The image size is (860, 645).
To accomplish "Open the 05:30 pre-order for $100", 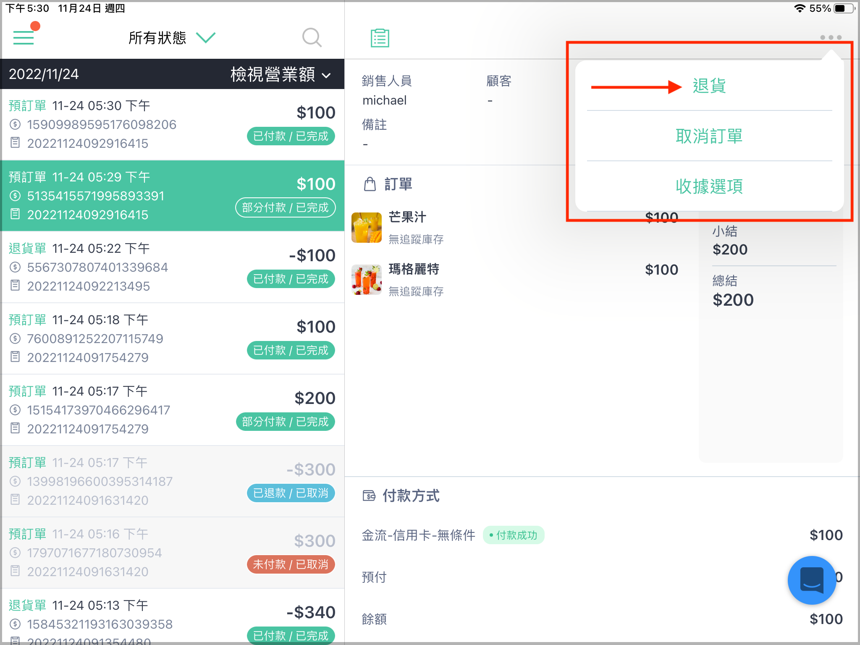I will 172,124.
